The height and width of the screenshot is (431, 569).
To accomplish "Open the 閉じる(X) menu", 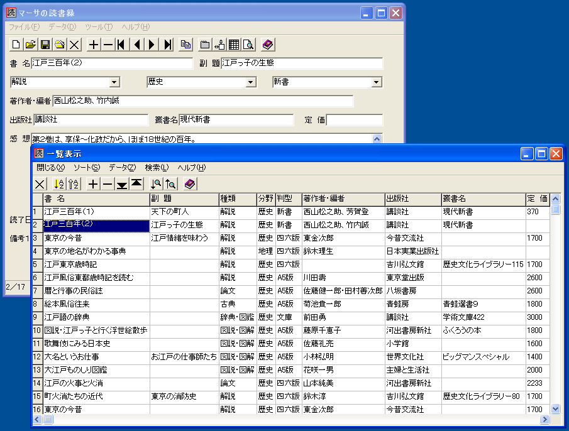I will 50,168.
